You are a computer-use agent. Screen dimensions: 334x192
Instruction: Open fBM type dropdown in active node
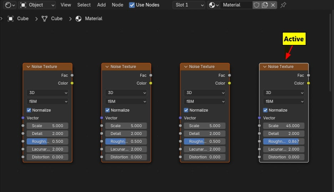(x=284, y=102)
